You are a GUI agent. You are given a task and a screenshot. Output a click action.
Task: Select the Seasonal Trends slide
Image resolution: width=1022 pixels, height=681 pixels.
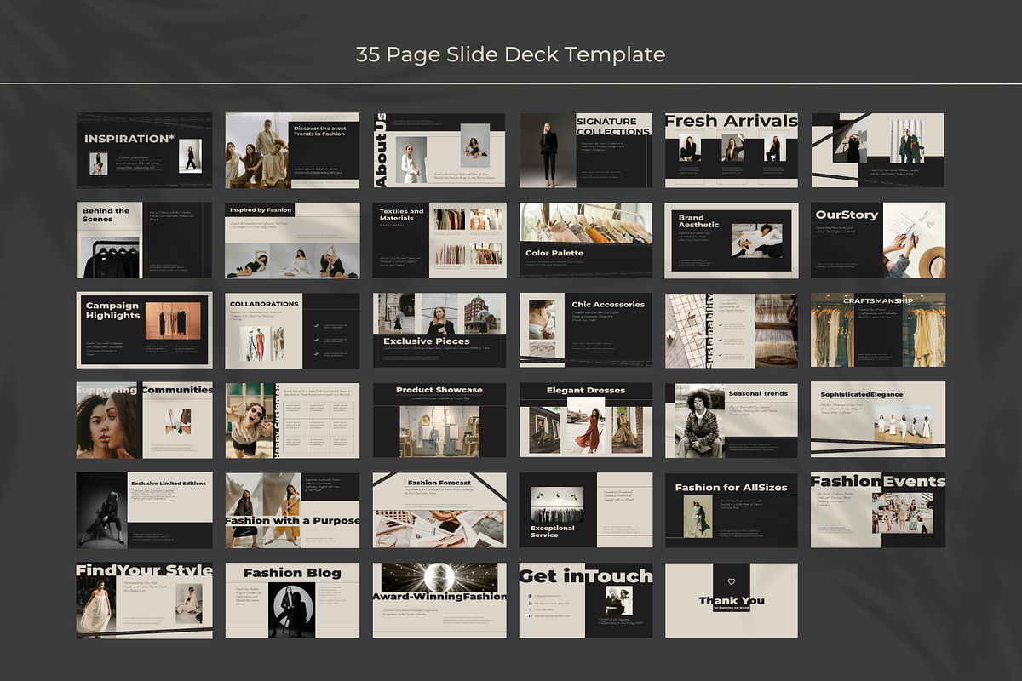(732, 421)
